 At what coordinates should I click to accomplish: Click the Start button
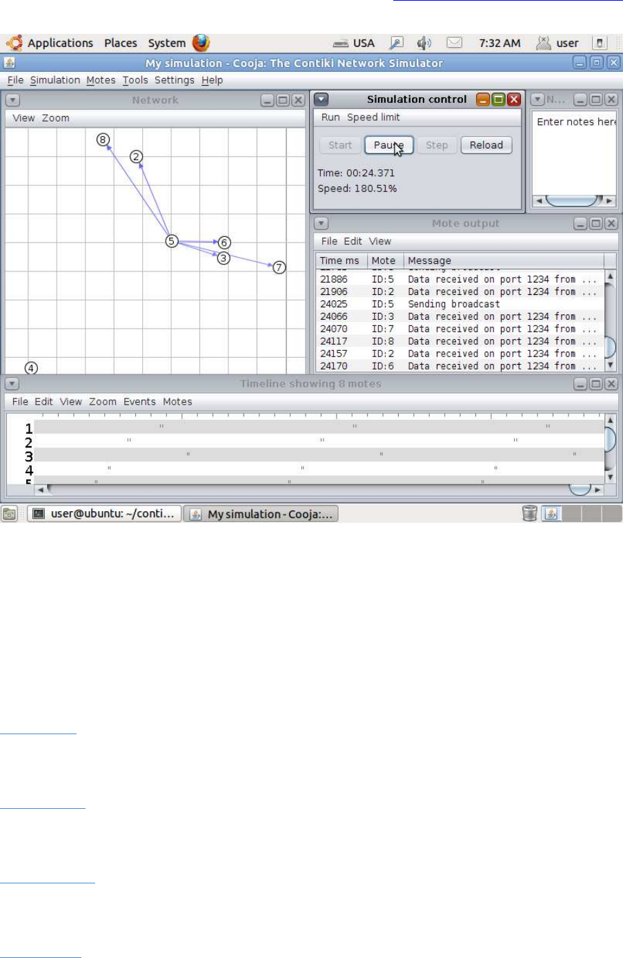tap(340, 145)
